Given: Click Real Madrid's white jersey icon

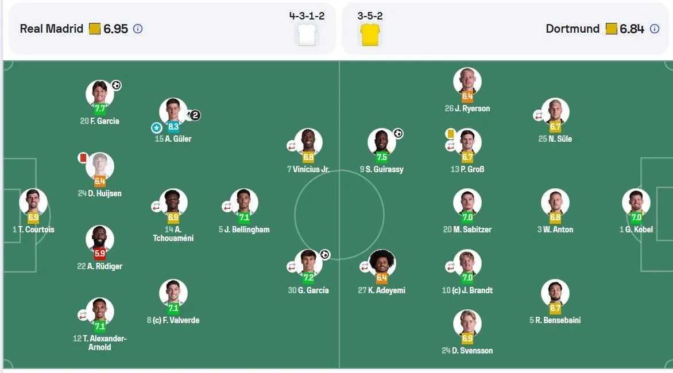Looking at the screenshot, I should point(307,35).
